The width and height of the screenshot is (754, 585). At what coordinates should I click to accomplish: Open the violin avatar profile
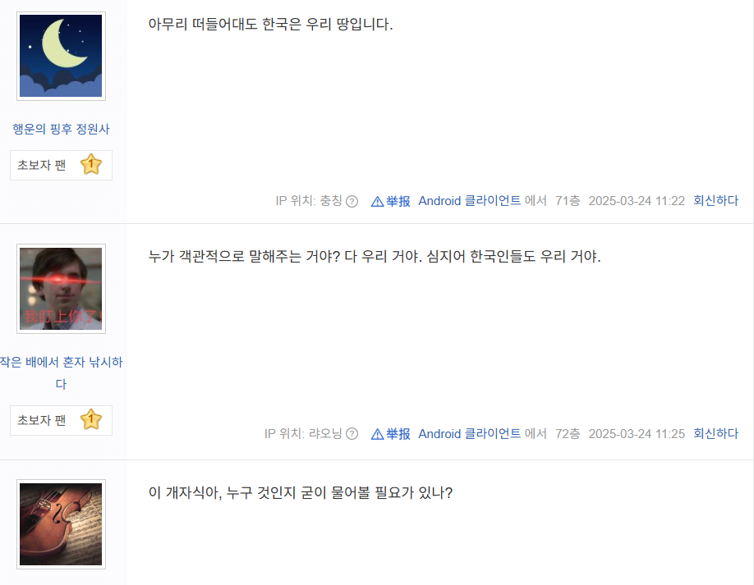click(x=61, y=524)
